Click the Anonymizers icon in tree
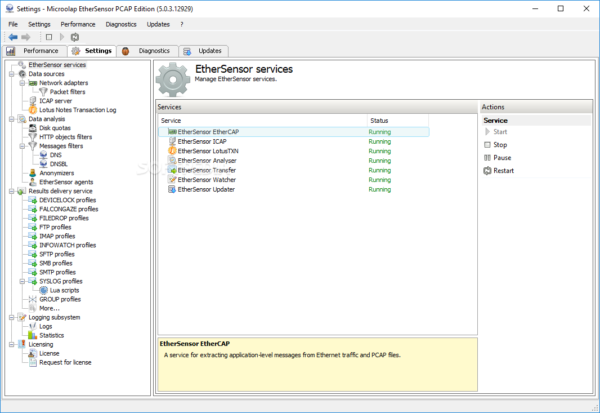Screen dimensions: 600x413 point(33,173)
